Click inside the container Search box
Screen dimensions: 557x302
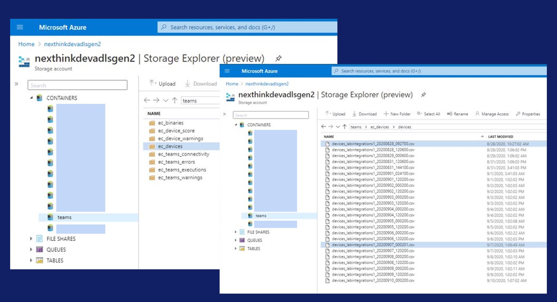pos(270,115)
